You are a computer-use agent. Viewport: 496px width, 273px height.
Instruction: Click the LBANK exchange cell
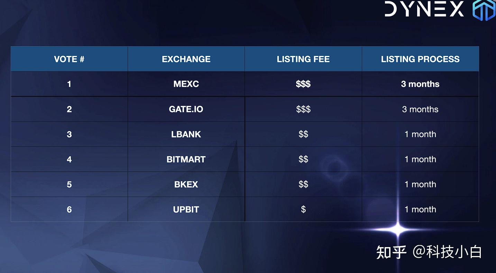tap(186, 134)
